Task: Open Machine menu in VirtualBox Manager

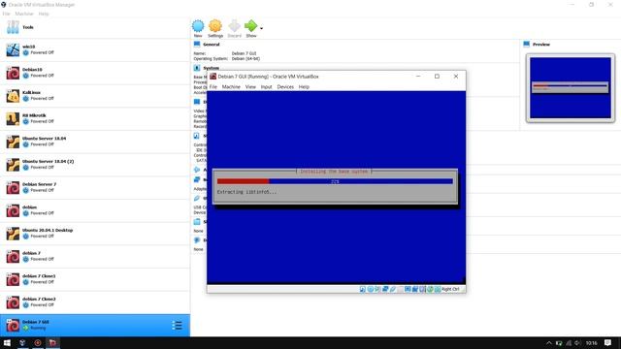Action: click(24, 14)
